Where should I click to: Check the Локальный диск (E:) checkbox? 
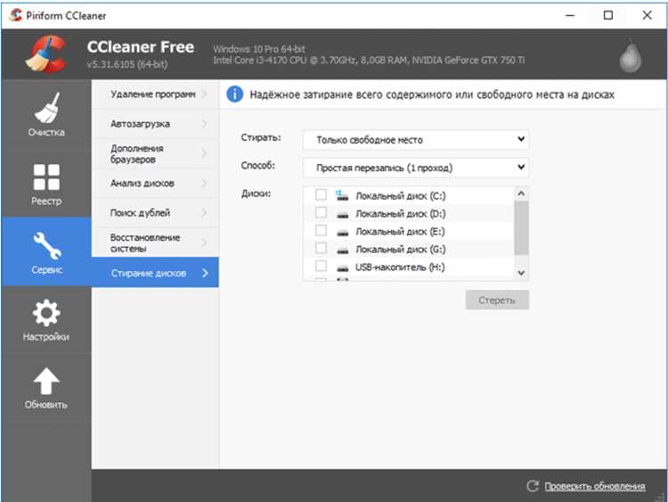click(321, 230)
